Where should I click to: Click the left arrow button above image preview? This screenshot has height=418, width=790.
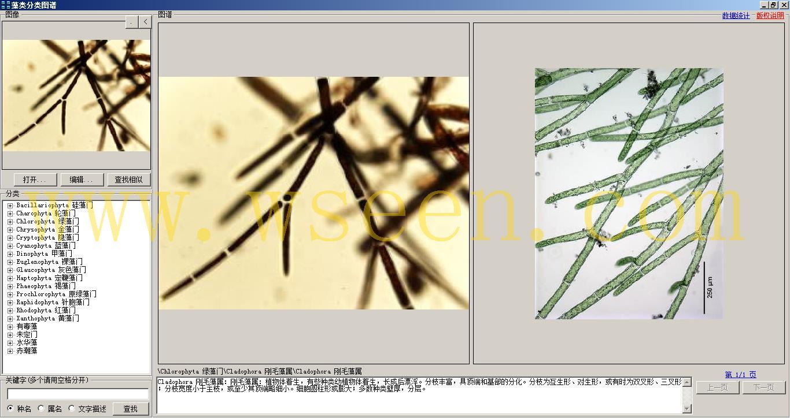click(145, 22)
